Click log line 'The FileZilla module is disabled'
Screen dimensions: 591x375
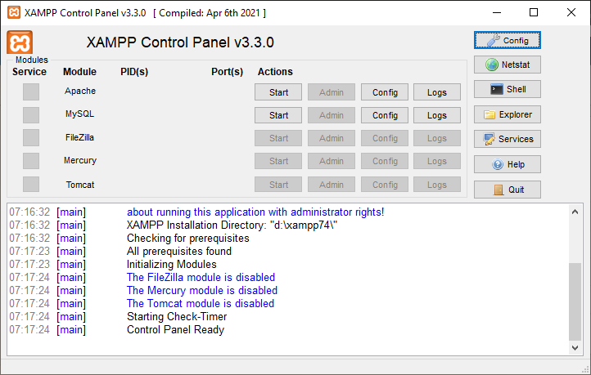(x=201, y=278)
